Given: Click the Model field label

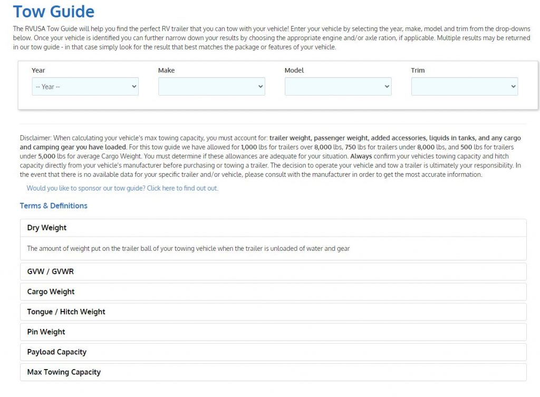Looking at the screenshot, I should [294, 70].
